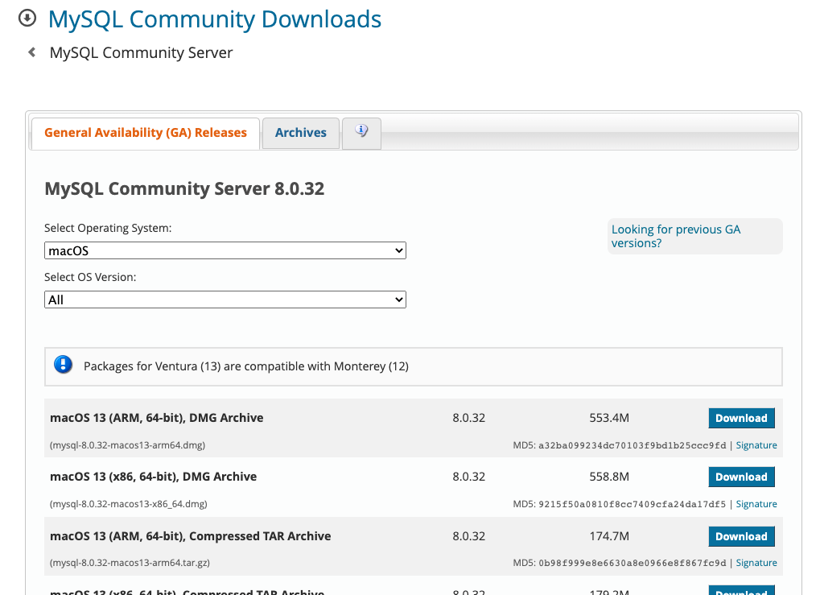Click macOS 13 (ARM, 64-bit), Compressed TAR Archive title
820x595 pixels.
(191, 536)
